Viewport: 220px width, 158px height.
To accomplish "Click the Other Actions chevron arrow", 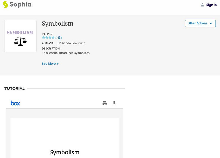I will (x=211, y=23).
